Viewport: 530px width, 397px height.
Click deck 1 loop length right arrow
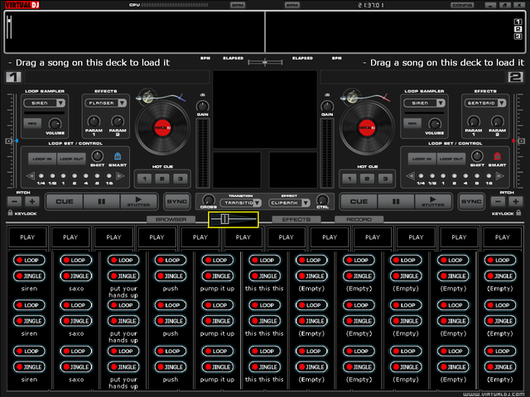tap(120, 176)
